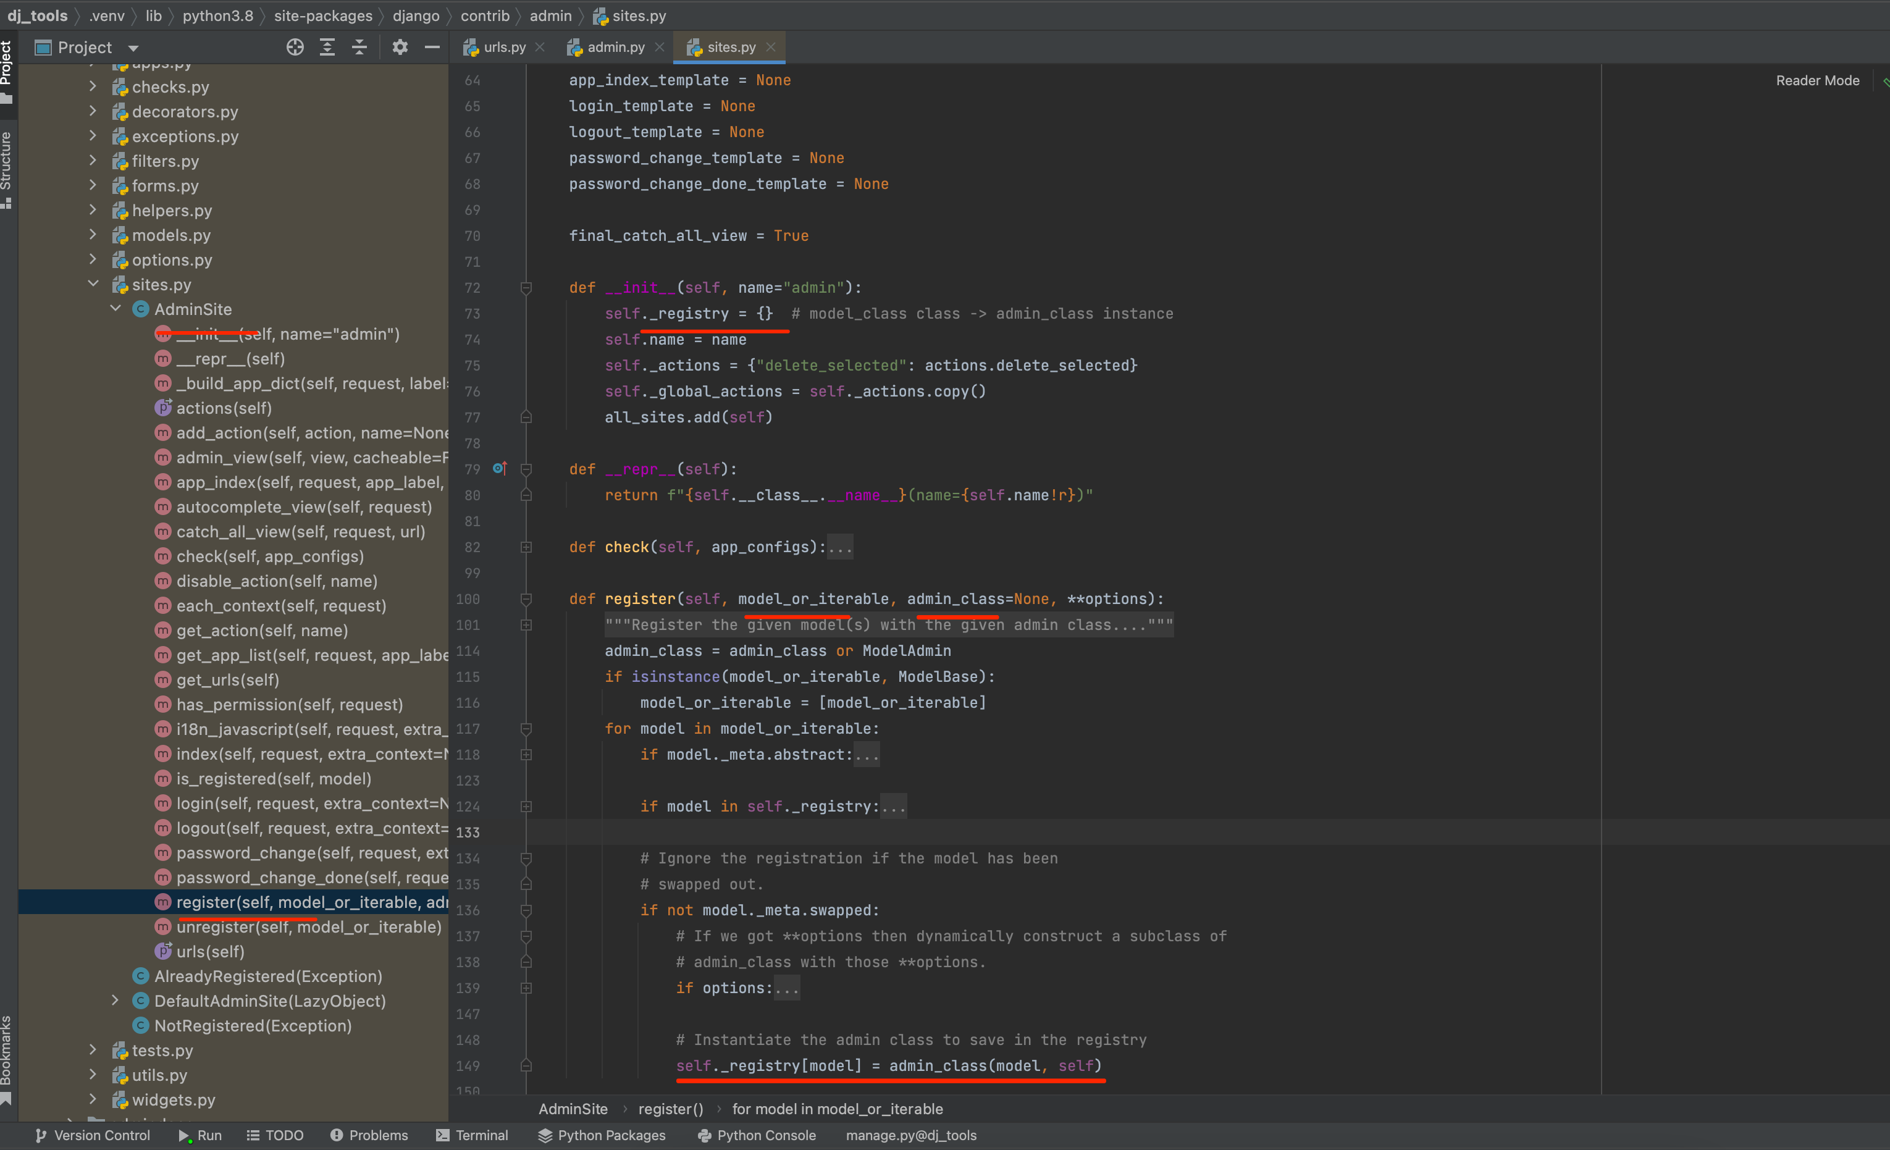
Task: Close the sites.py tab
Action: coord(771,48)
